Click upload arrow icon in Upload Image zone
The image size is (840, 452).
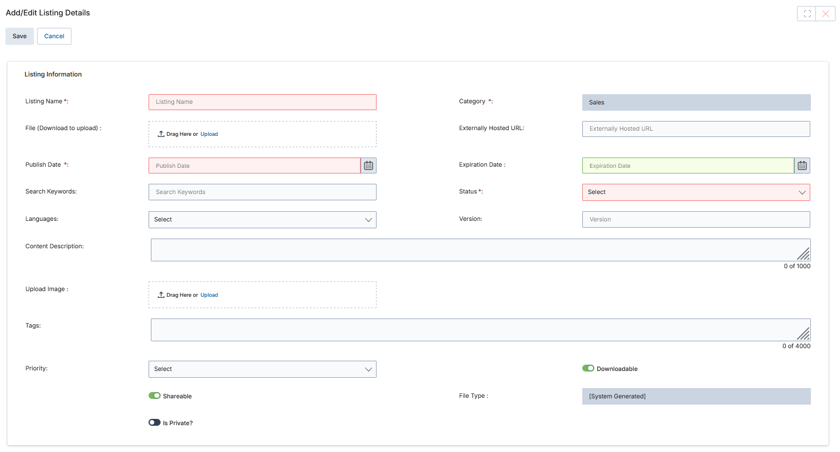pyautogui.click(x=161, y=295)
